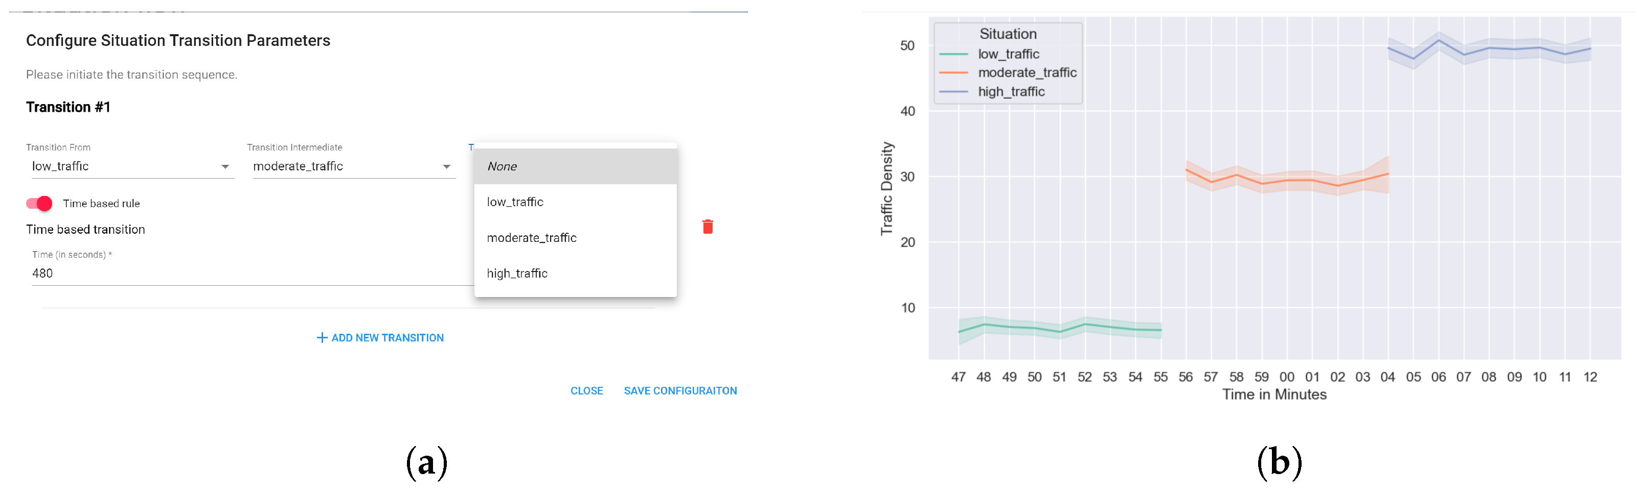
Task: Click the moderate_traffic orange legend line
Action: point(953,73)
